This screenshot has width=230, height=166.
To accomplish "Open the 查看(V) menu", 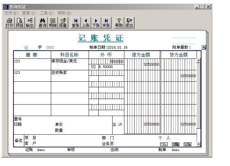I will tap(29, 13).
